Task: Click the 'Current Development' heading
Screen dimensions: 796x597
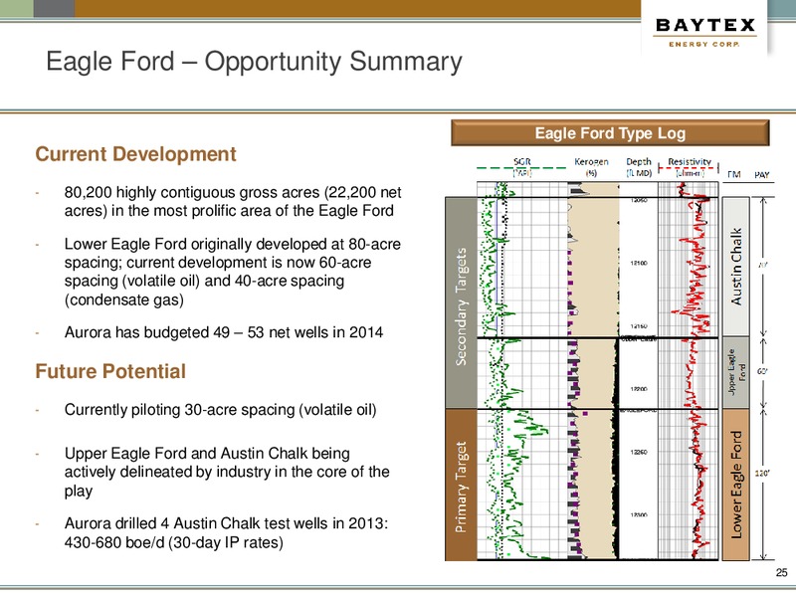Action: coord(135,154)
